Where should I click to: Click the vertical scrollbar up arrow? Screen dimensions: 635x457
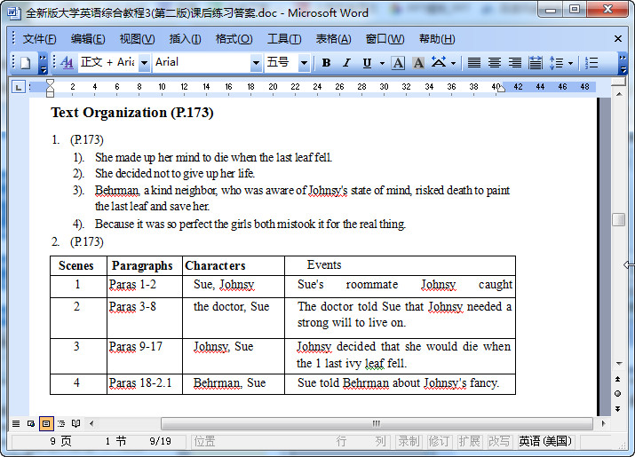(x=619, y=94)
